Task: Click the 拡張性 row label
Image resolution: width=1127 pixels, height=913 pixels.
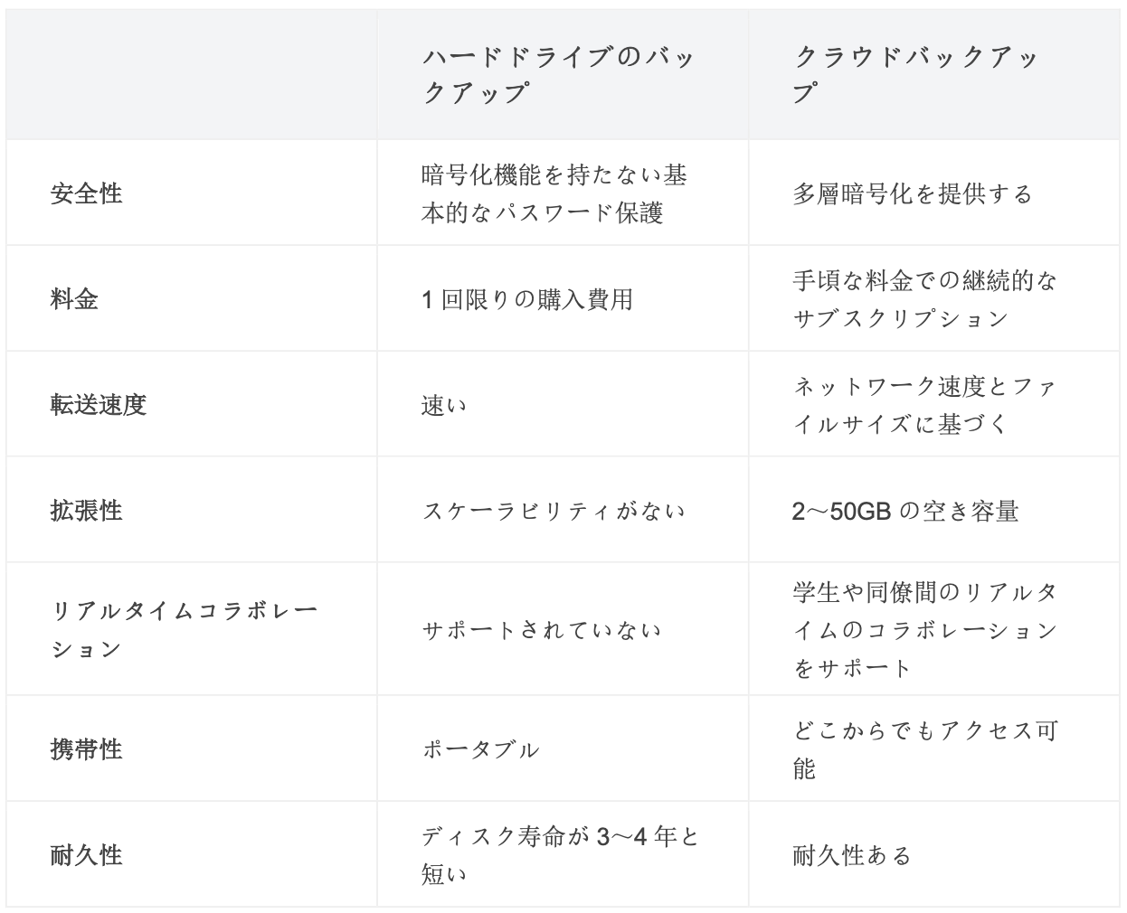Action: tap(87, 511)
